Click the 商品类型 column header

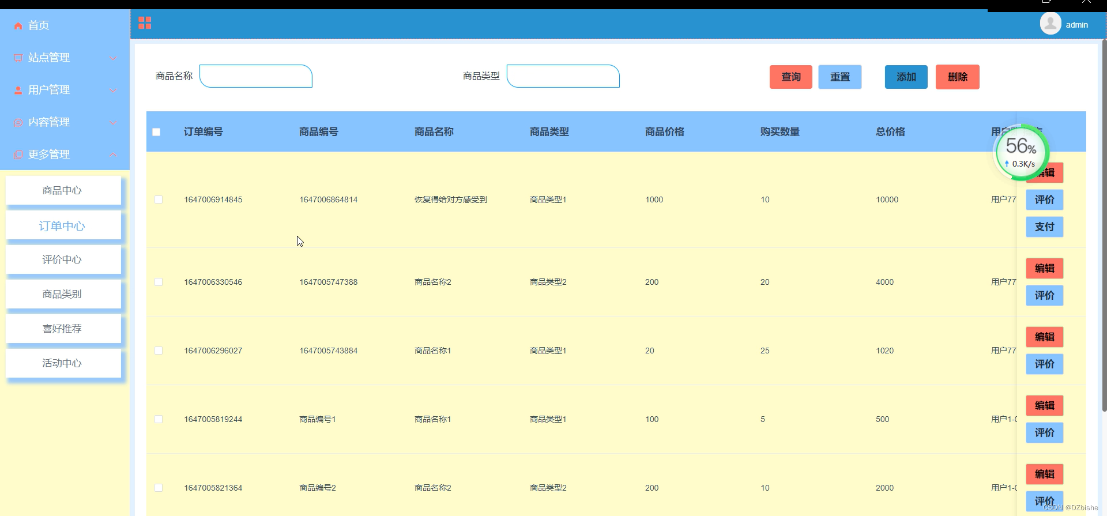(549, 132)
